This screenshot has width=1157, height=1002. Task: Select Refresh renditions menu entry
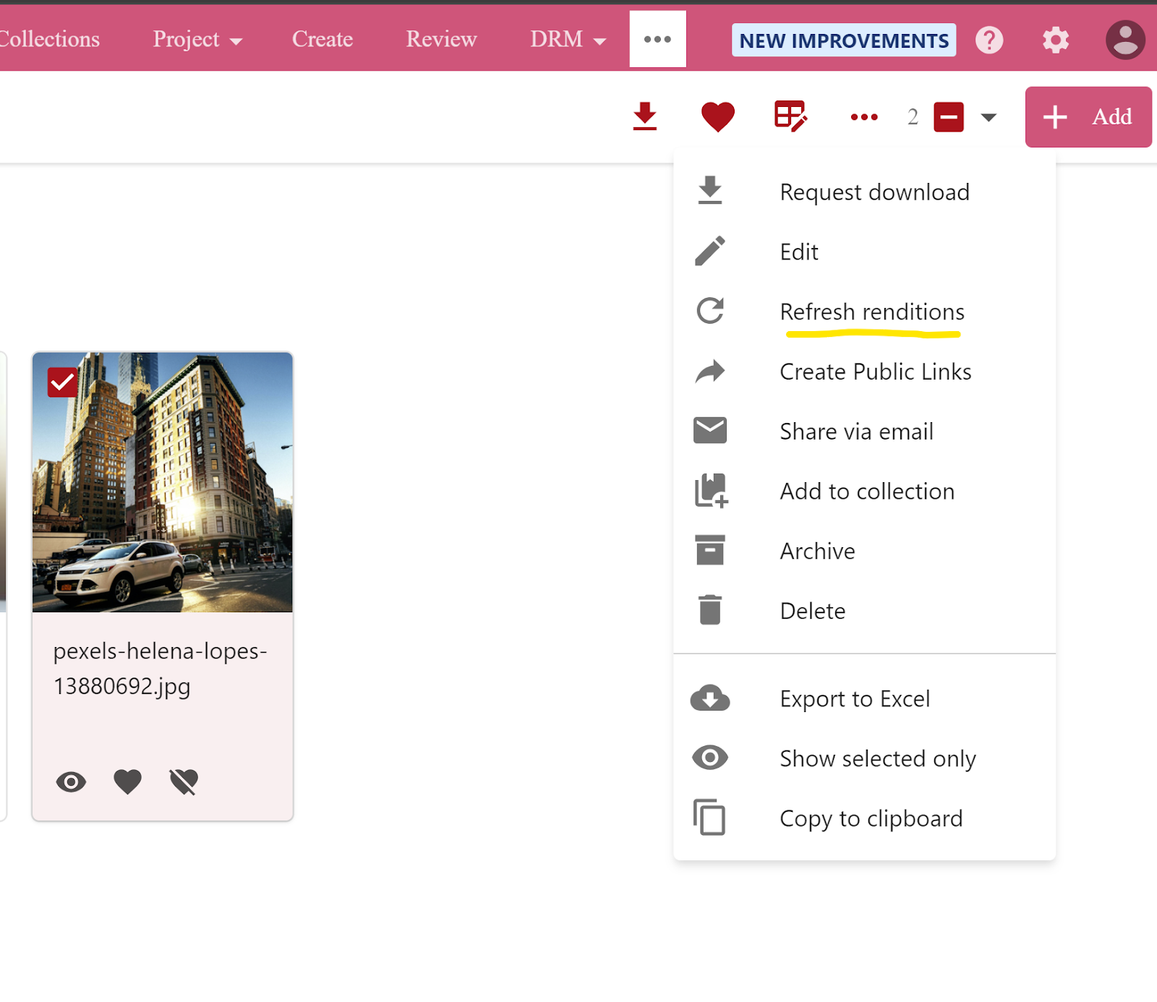coord(864,312)
